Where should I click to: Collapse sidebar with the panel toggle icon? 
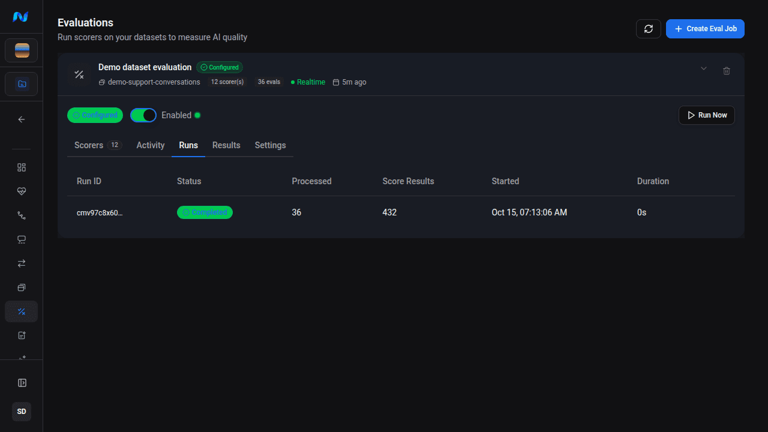[x=22, y=383]
